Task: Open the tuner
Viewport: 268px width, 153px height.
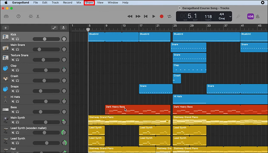Action: click(x=238, y=16)
